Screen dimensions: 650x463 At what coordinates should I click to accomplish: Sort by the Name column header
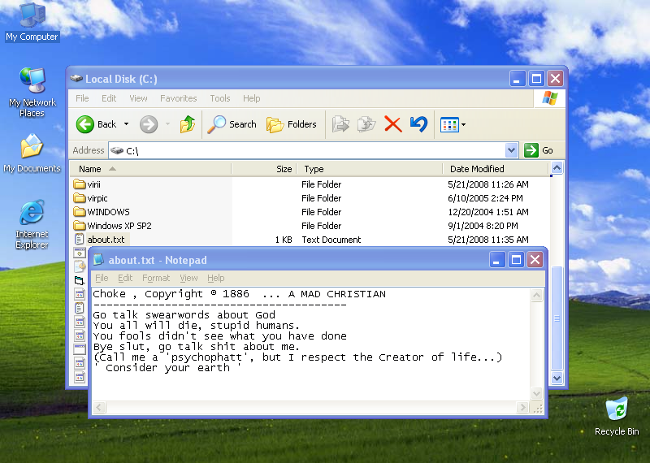[x=150, y=169]
